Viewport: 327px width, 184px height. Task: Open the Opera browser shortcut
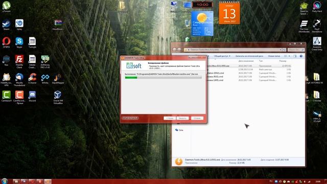[x=6, y=42]
